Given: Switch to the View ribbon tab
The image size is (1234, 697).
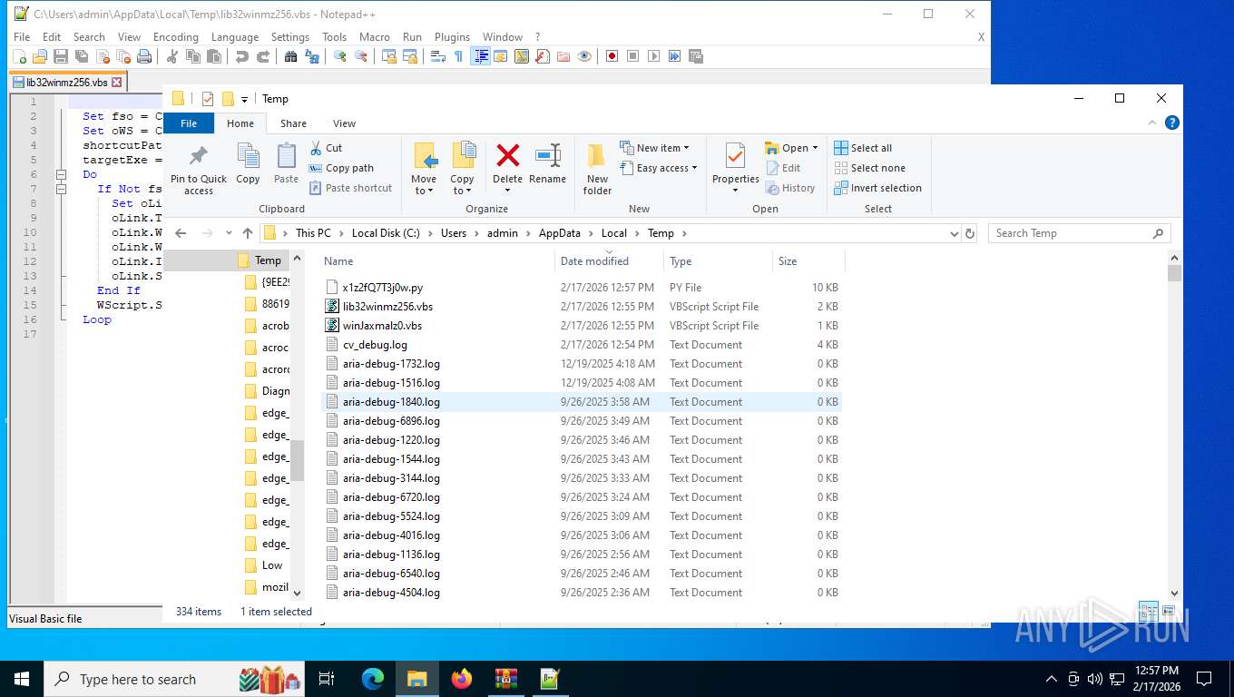Looking at the screenshot, I should (344, 123).
